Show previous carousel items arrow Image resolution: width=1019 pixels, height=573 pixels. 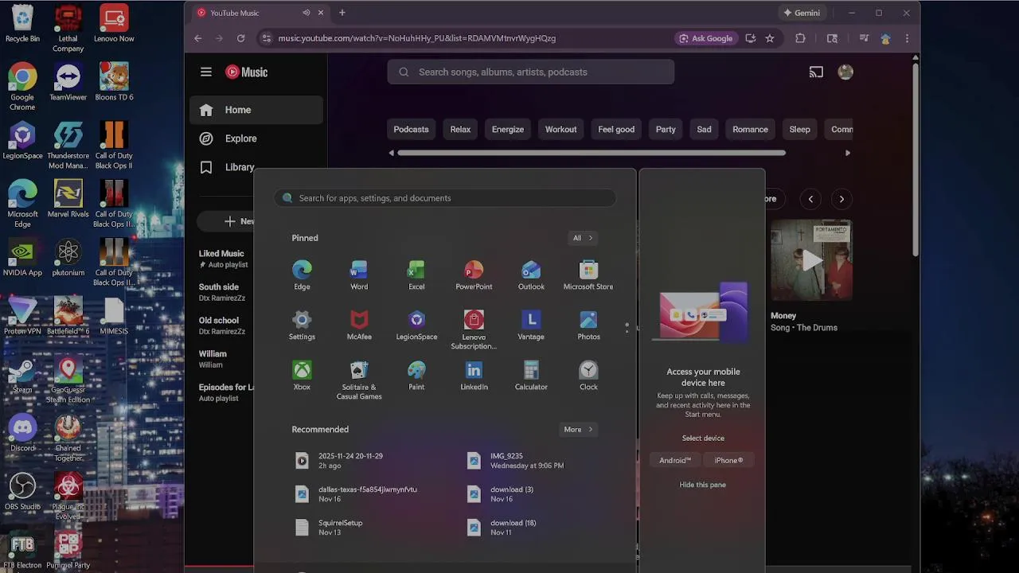click(x=810, y=199)
